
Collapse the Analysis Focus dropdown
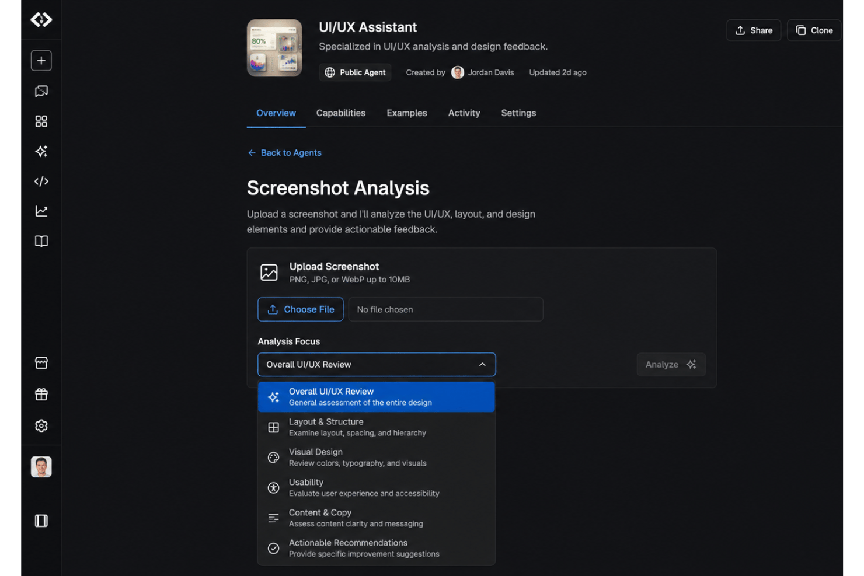377,364
